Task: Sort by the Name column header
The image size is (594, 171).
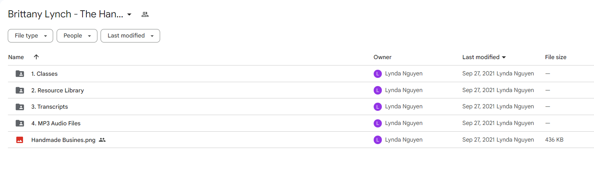Action: coord(16,57)
